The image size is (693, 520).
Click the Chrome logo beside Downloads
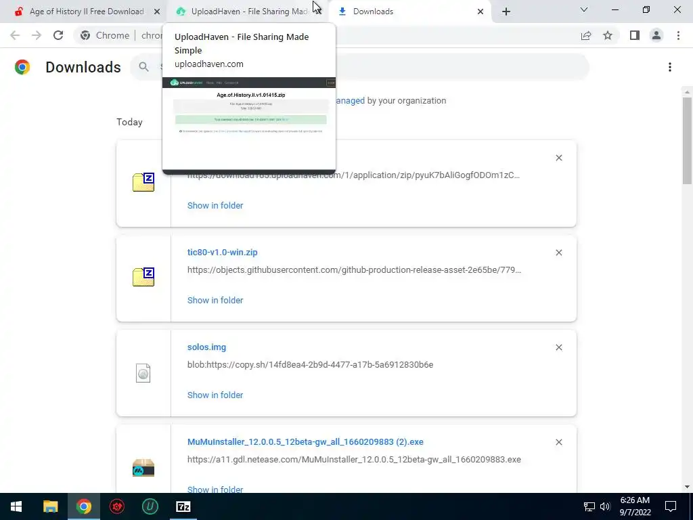(22, 67)
